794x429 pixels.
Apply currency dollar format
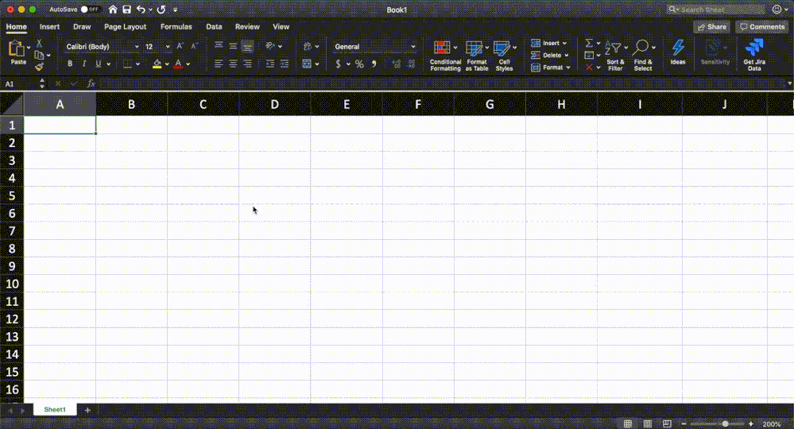pos(339,64)
